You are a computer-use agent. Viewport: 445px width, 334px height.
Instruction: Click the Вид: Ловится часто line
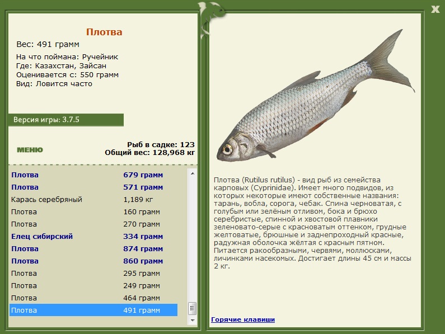54,84
